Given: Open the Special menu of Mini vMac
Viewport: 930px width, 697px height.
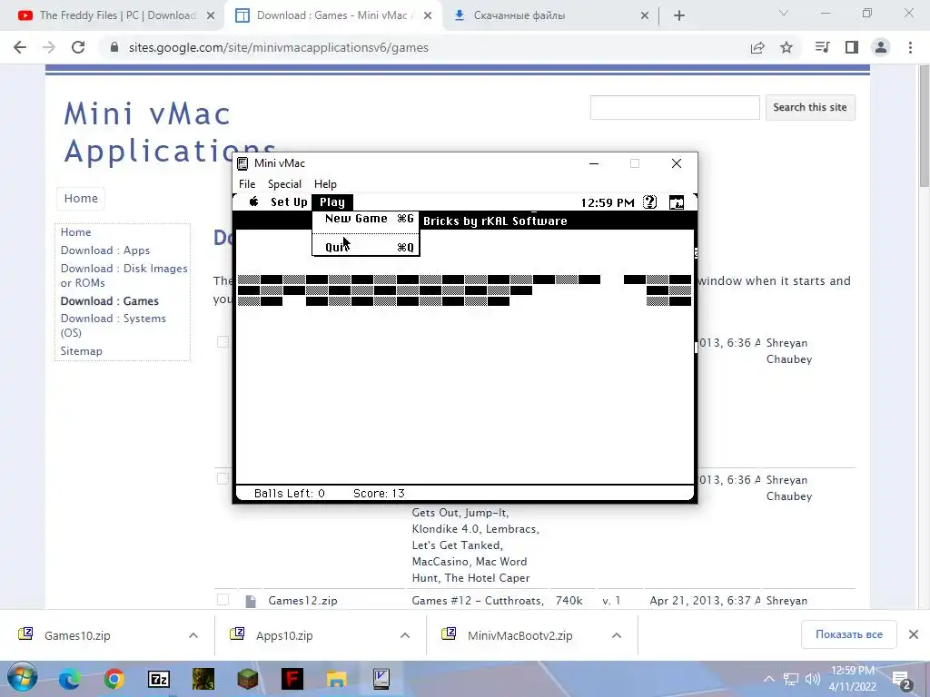Looking at the screenshot, I should (284, 183).
